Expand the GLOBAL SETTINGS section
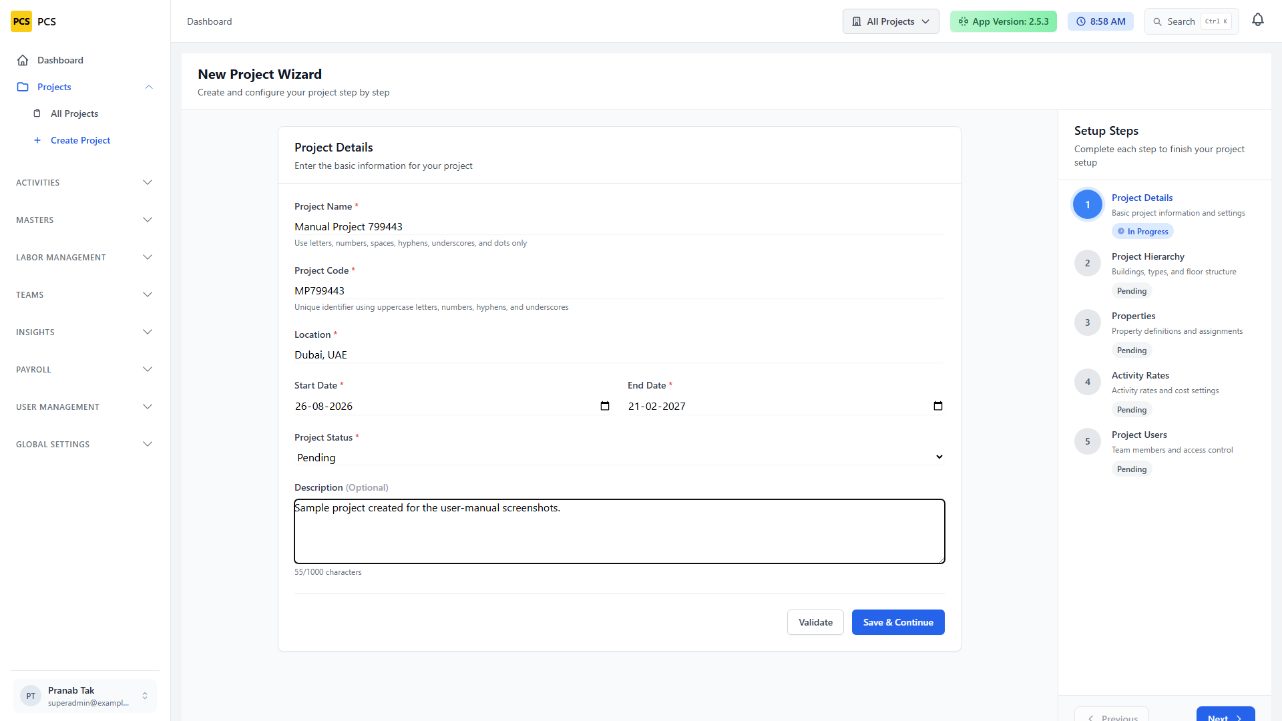This screenshot has width=1282, height=721. pos(85,444)
